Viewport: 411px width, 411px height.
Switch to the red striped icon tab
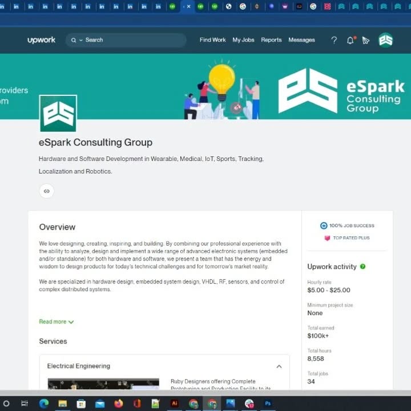coord(328,6)
